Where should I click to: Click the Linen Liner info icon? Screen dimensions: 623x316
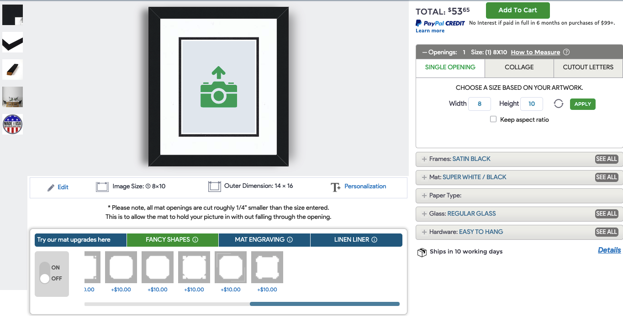374,240
